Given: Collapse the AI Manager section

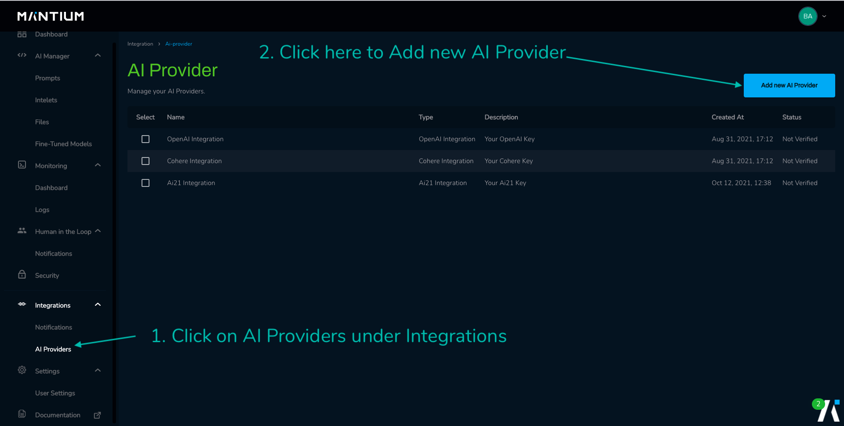Looking at the screenshot, I should 98,55.
